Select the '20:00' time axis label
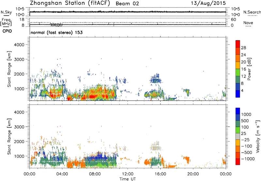This screenshot has height=181, width=261. click(193, 174)
